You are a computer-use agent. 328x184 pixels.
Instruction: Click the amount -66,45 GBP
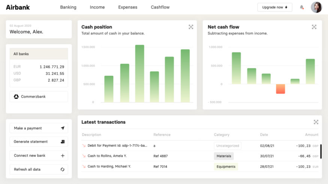(x=308, y=156)
